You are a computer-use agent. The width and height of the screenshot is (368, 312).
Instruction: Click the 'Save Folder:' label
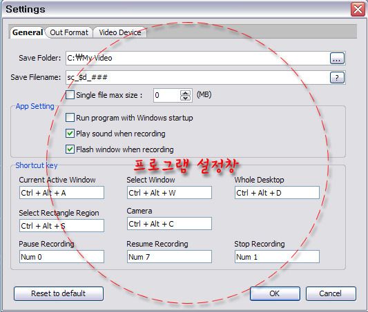[39, 58]
